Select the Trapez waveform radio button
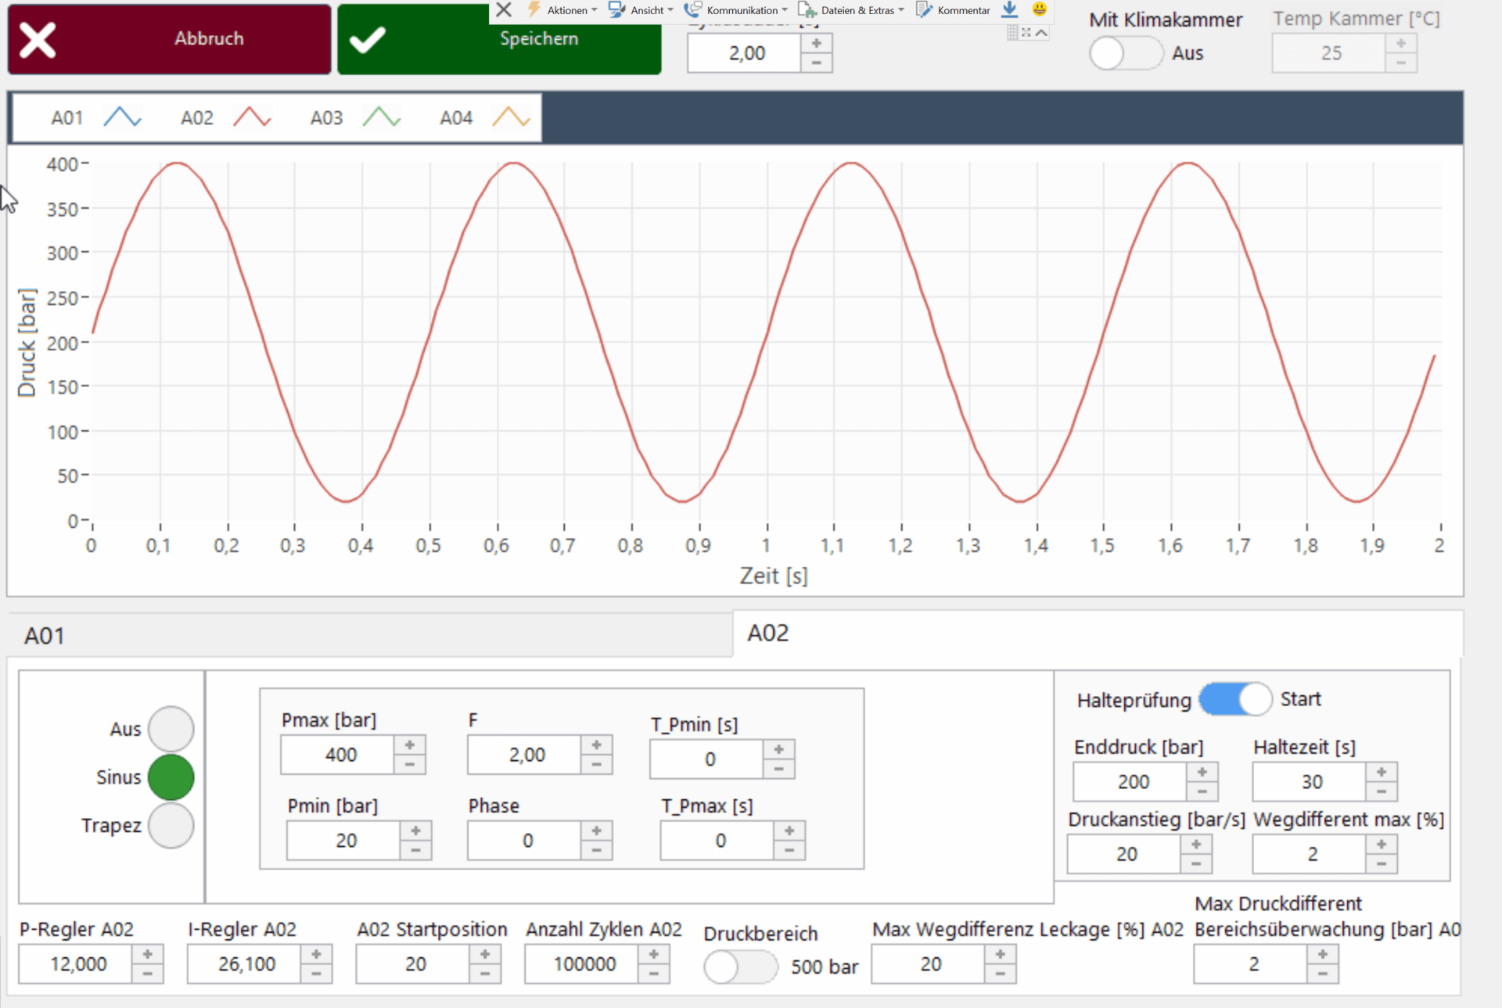This screenshot has width=1502, height=1008. click(171, 825)
